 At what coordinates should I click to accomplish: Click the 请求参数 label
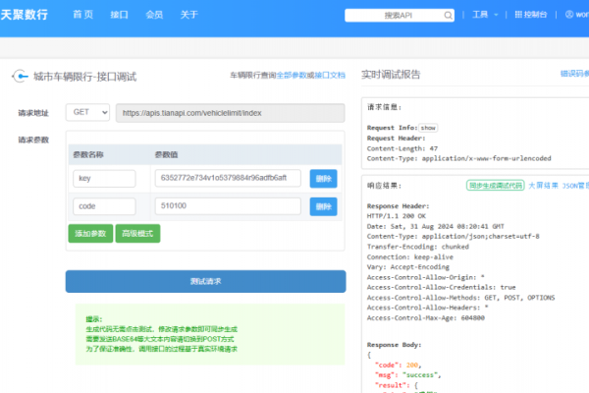[x=33, y=140]
